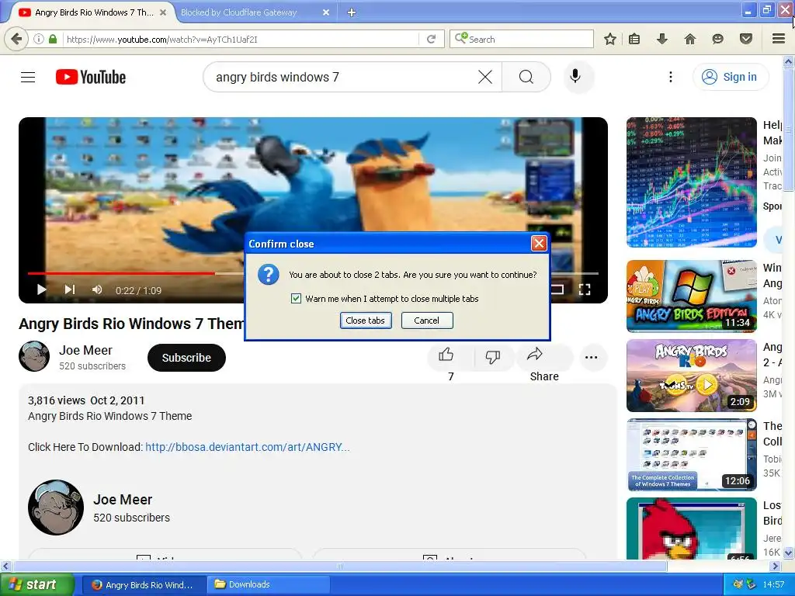This screenshot has height=596, width=795.
Task: Click the system tray clock 14:57
Action: [x=773, y=585]
